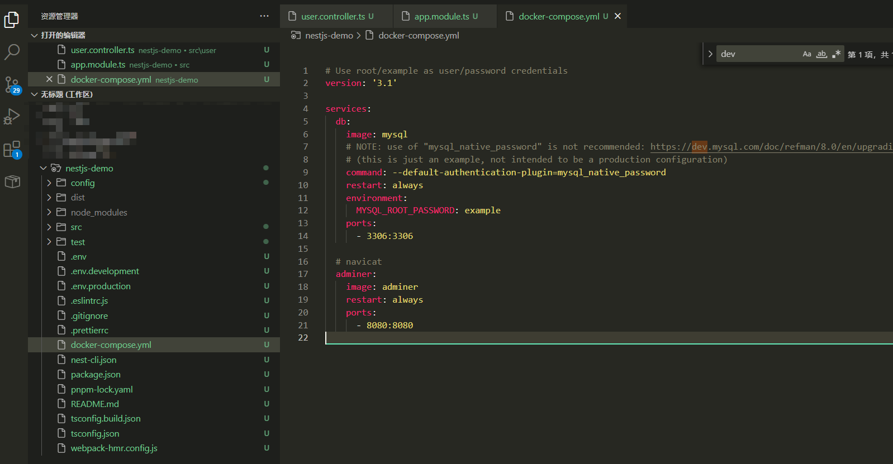Click the version value '3.1' on line 2
Screen dimensions: 893x464
coord(384,83)
